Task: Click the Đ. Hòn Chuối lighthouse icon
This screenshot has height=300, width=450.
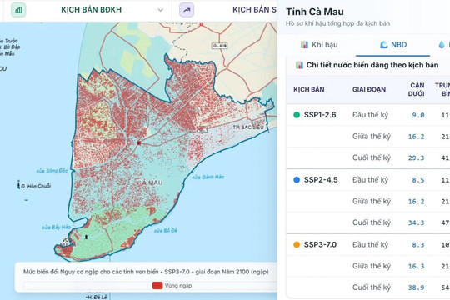Action: click(x=18, y=185)
